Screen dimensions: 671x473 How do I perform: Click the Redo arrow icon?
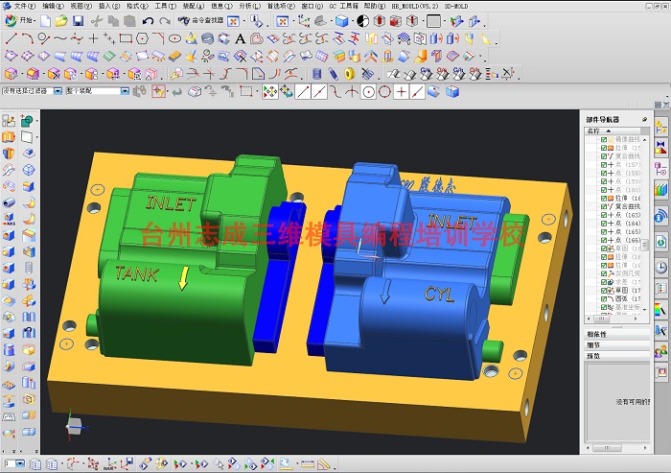[x=165, y=21]
